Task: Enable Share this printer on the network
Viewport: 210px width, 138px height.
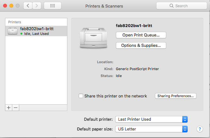Action: click(81, 96)
